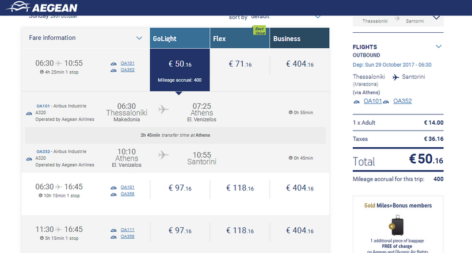
Task: Click the Gold member luggage icon
Action: 397,224
